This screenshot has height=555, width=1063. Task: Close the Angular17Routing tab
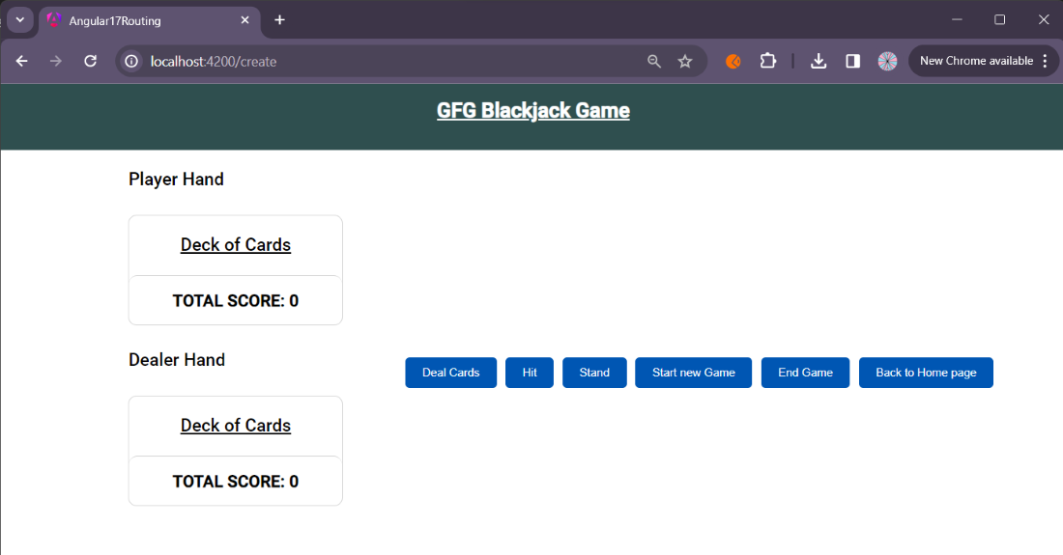(244, 20)
